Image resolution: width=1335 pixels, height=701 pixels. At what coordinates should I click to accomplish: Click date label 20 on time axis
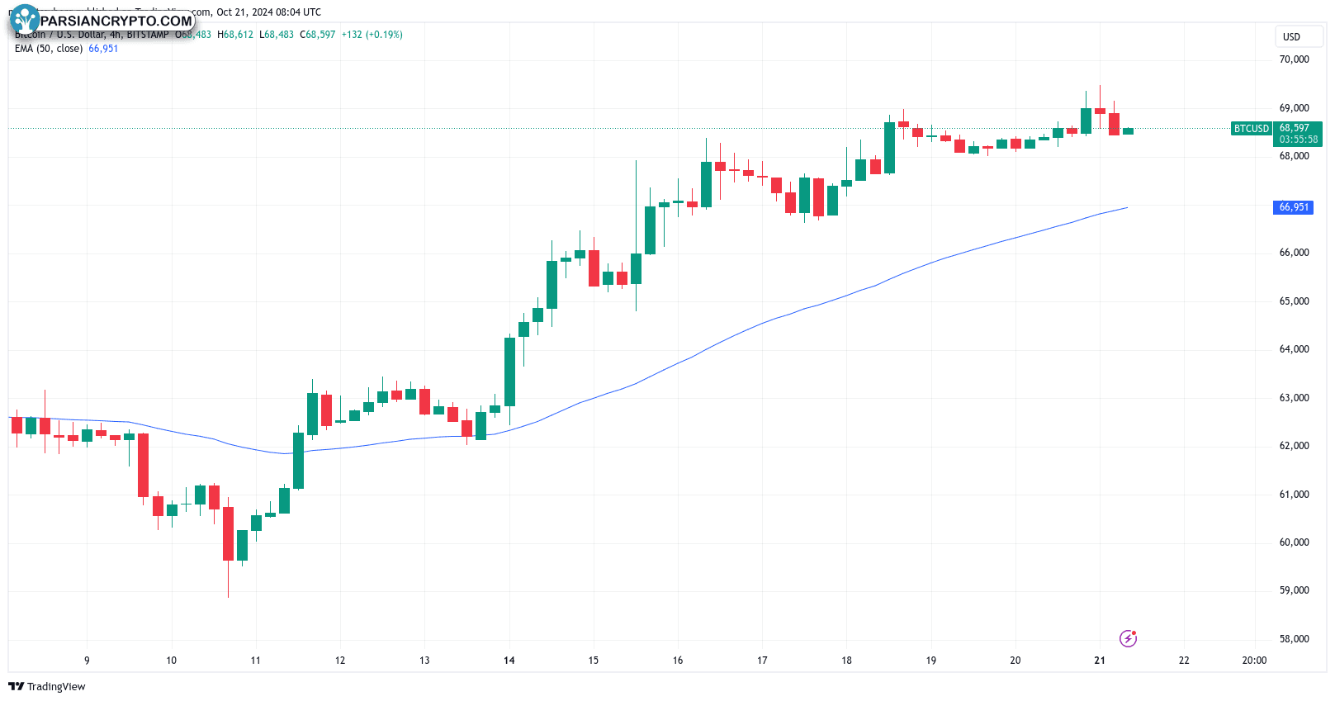click(1015, 661)
